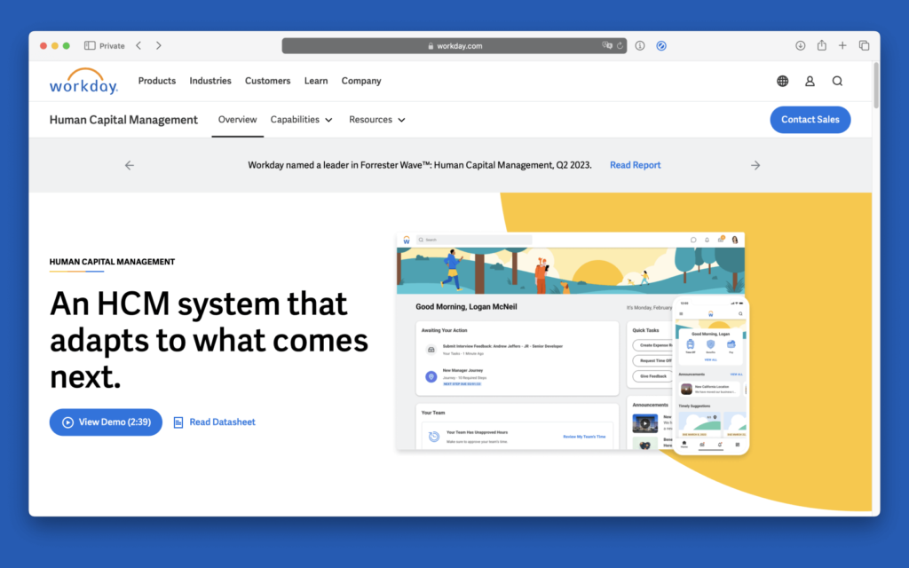This screenshot has width=909, height=568.
Task: Click the translate icon in the address bar
Action: (x=606, y=46)
